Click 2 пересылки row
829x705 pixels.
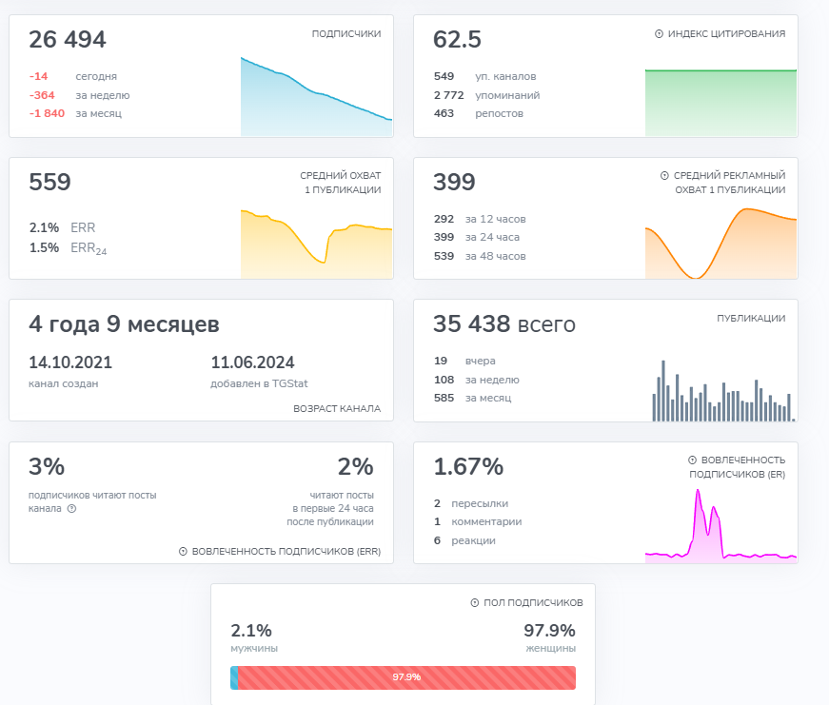[x=471, y=503]
